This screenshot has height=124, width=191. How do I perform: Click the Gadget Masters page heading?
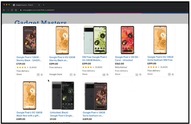[x=41, y=22]
